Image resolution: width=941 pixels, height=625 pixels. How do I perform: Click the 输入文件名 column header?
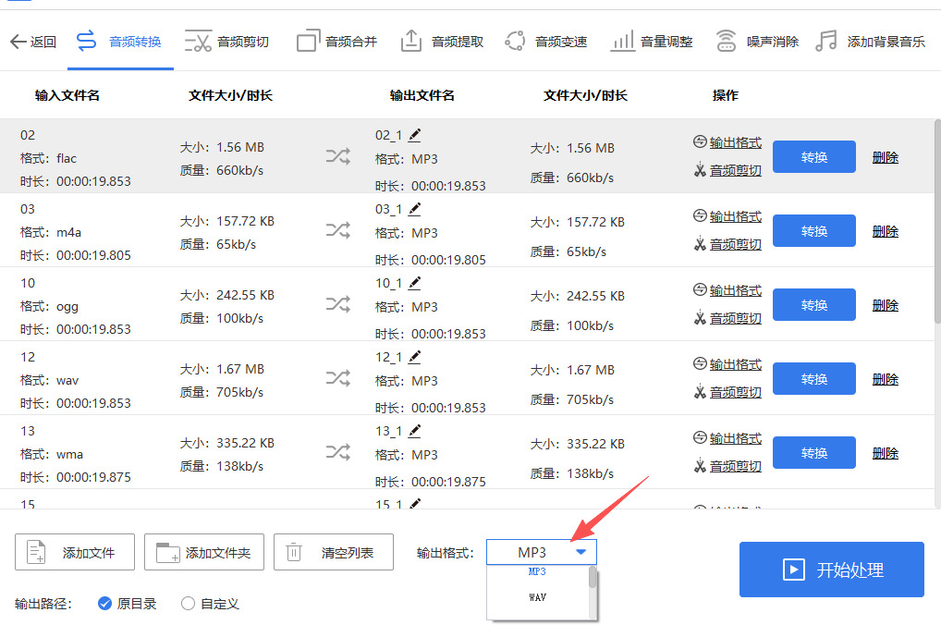pyautogui.click(x=67, y=95)
